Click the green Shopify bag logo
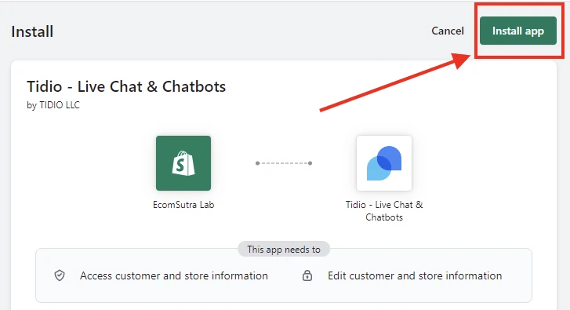The image size is (570, 310). [x=183, y=163]
